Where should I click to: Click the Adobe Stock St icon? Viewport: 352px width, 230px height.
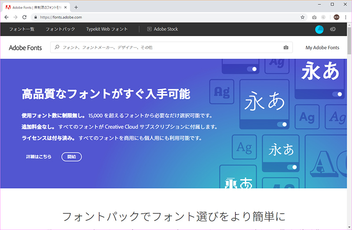(x=149, y=29)
